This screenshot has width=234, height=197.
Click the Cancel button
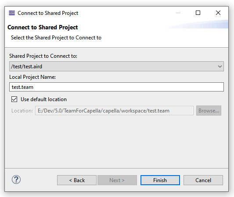coord(203,180)
